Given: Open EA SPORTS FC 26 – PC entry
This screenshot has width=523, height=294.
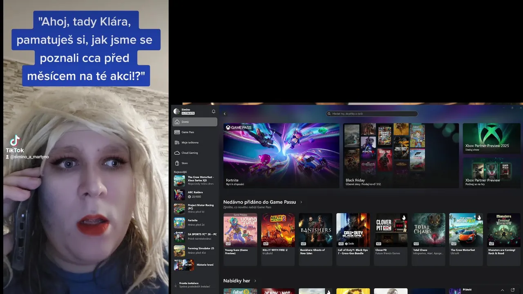Looking at the screenshot, I should [x=195, y=236].
